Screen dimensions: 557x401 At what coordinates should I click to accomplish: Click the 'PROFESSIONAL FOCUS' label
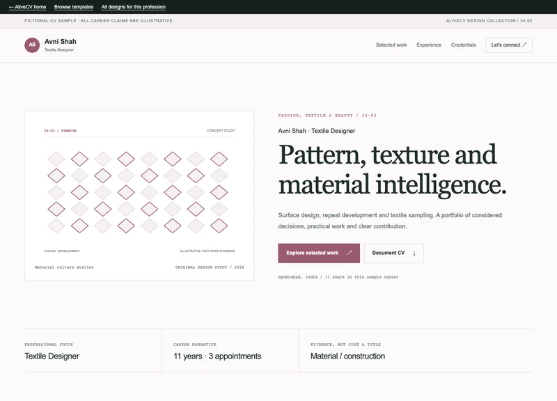coord(49,345)
